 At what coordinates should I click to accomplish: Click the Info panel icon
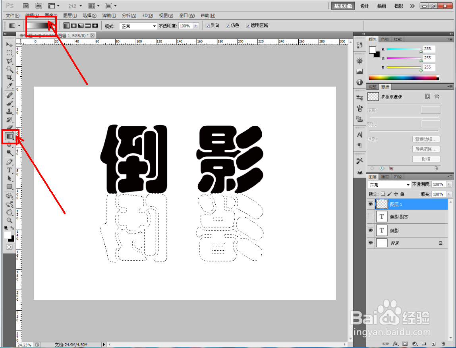(359, 82)
